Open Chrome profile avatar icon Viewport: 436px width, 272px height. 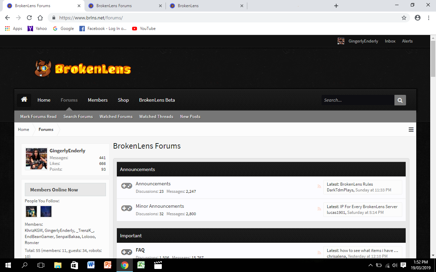418,18
